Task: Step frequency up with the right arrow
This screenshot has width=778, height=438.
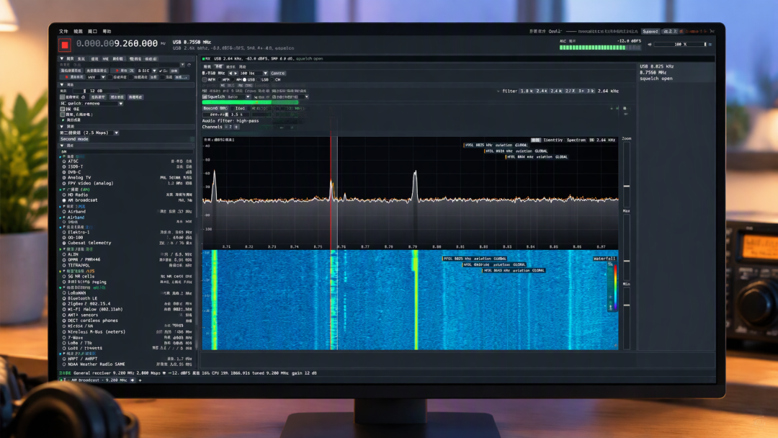Action: 236,73
